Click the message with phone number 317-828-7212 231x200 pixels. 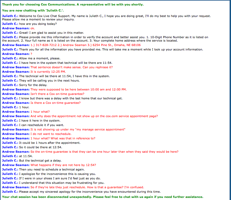[71, 45]
